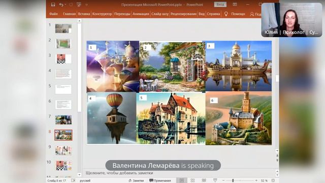The image size is (325, 183).
Task: Click the Слайд 8 из 17 status text
Action: pyautogui.click(x=56, y=181)
